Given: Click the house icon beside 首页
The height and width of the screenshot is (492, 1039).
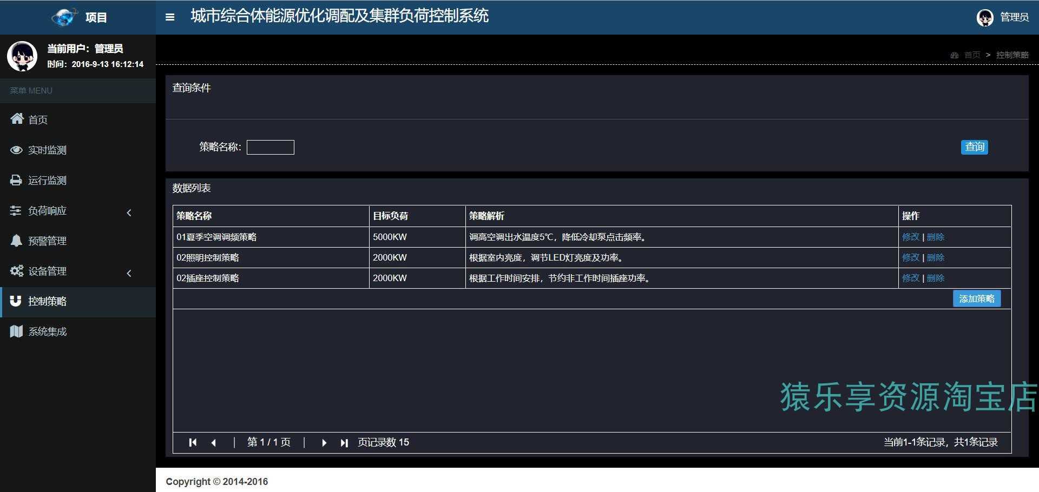Looking at the screenshot, I should (17, 119).
